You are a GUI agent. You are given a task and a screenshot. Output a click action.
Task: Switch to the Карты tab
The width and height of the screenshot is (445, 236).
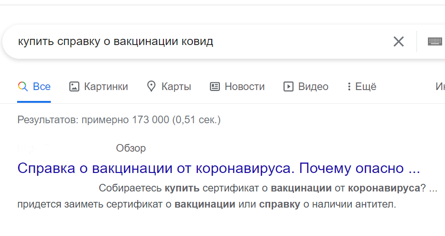point(176,87)
